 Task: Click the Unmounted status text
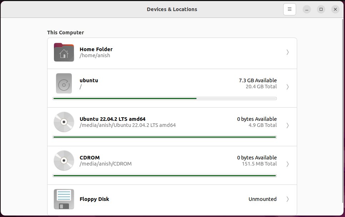262,199
